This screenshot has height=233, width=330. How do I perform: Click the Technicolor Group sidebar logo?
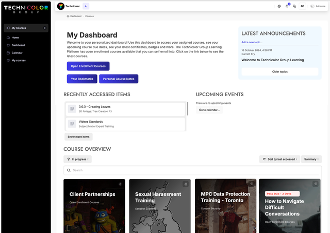tap(26, 9)
